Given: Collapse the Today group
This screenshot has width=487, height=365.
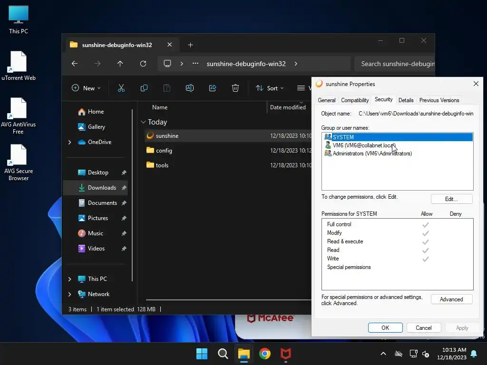Looking at the screenshot, I should pyautogui.click(x=143, y=122).
